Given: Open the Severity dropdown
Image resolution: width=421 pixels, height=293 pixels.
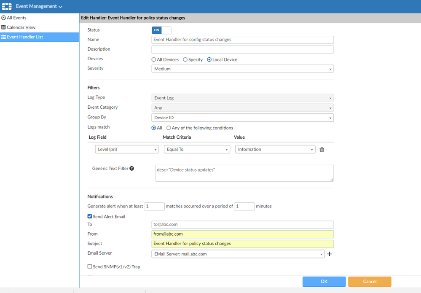Looking at the screenshot, I should click(x=242, y=69).
